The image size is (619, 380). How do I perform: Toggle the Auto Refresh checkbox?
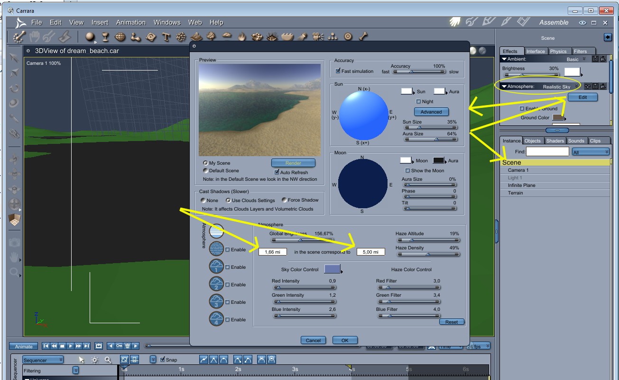[277, 172]
